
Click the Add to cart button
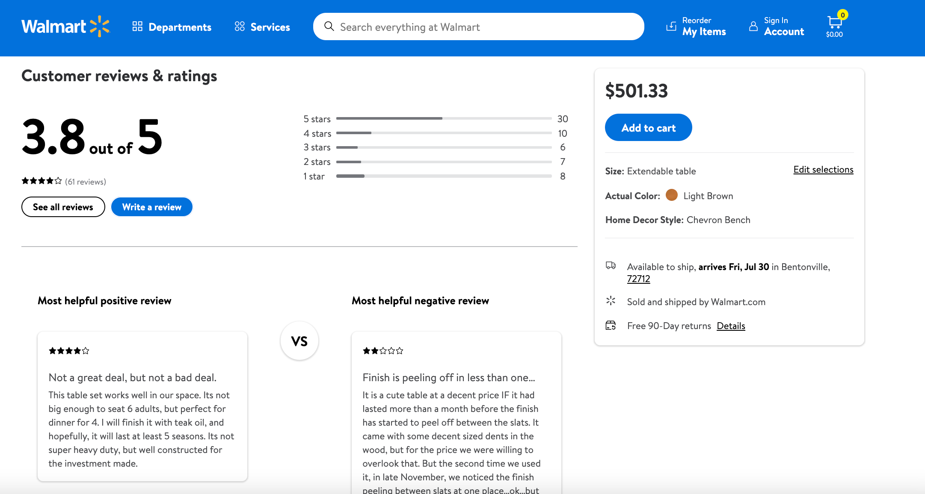click(x=649, y=127)
